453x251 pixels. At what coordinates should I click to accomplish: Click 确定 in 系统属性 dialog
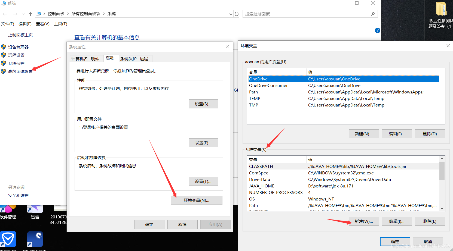point(149,225)
